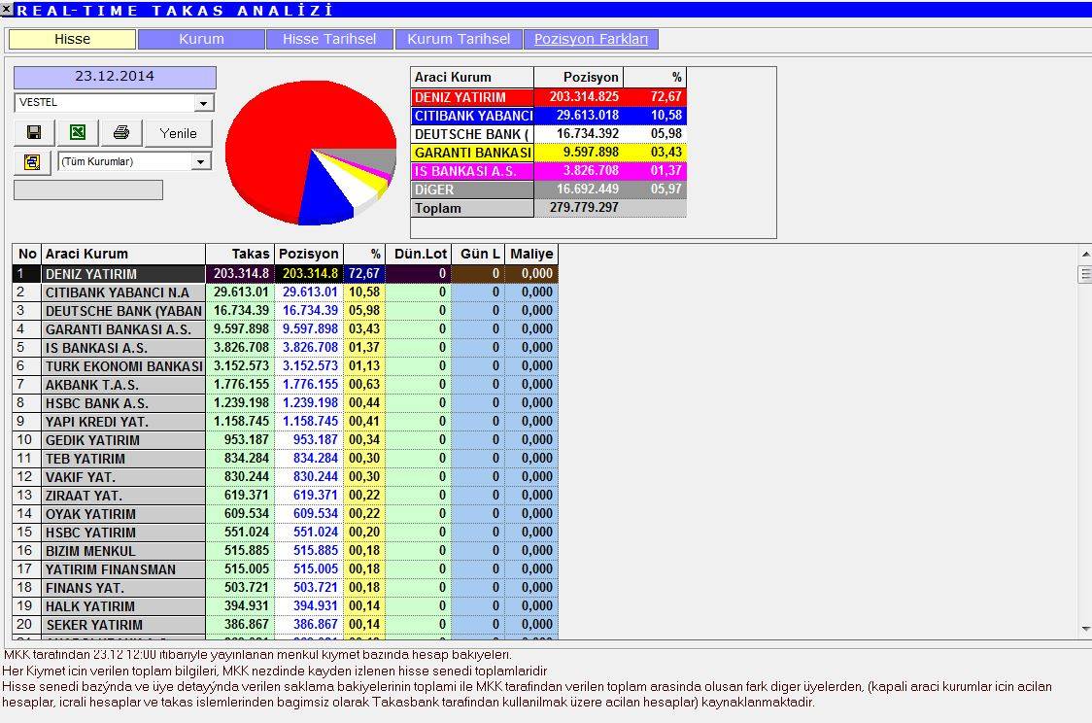Select the GARANTI BANKASI A.S. table row
Viewport: 1092px width, 723px height.
click(x=124, y=329)
